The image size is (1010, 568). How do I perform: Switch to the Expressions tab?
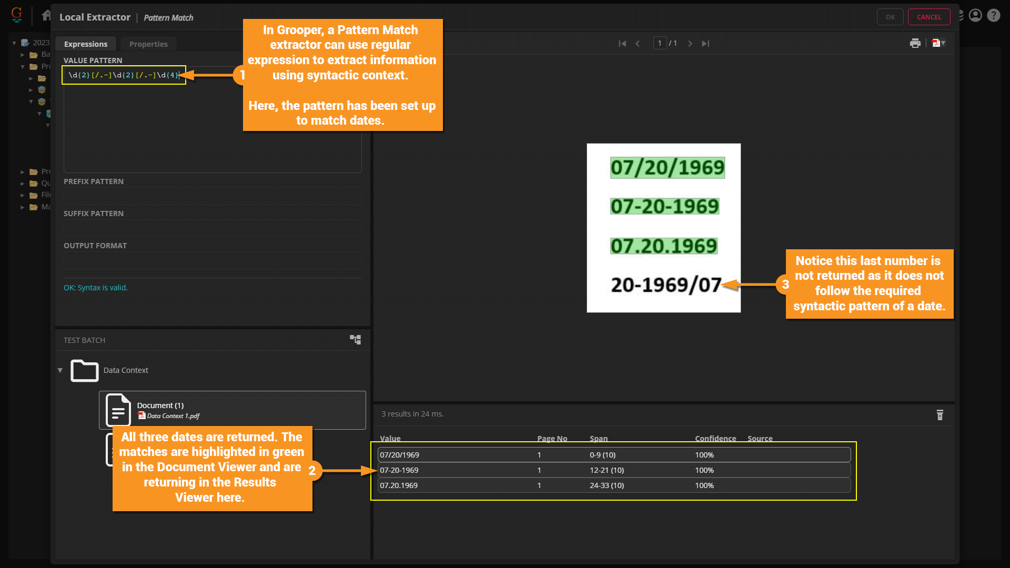pos(86,44)
